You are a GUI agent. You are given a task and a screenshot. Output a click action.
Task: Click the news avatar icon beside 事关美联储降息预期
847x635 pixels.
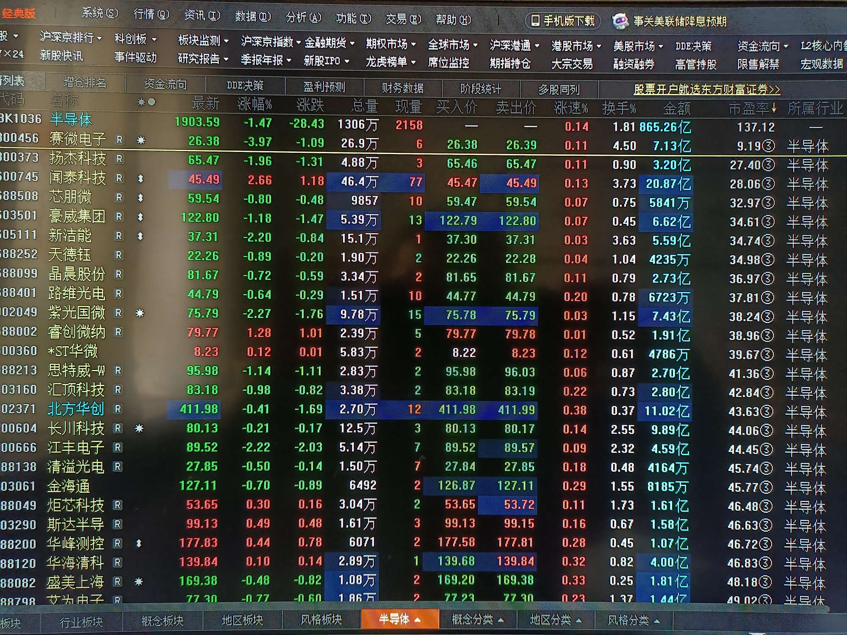620,21
